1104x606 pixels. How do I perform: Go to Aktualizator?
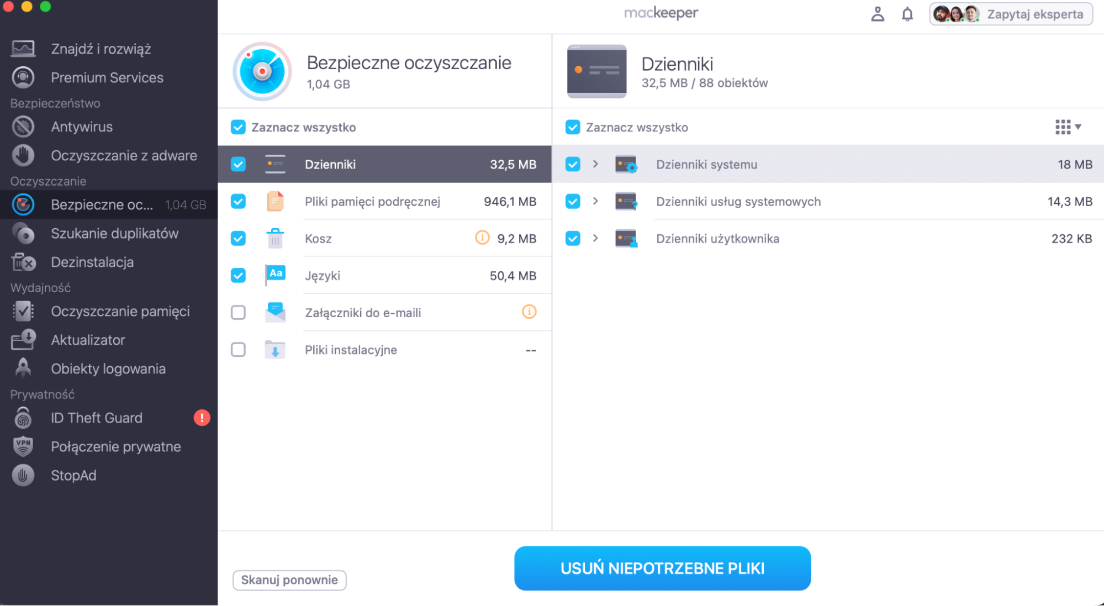click(x=109, y=340)
